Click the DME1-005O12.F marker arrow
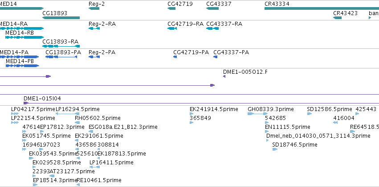 pyautogui.click(x=224, y=76)
